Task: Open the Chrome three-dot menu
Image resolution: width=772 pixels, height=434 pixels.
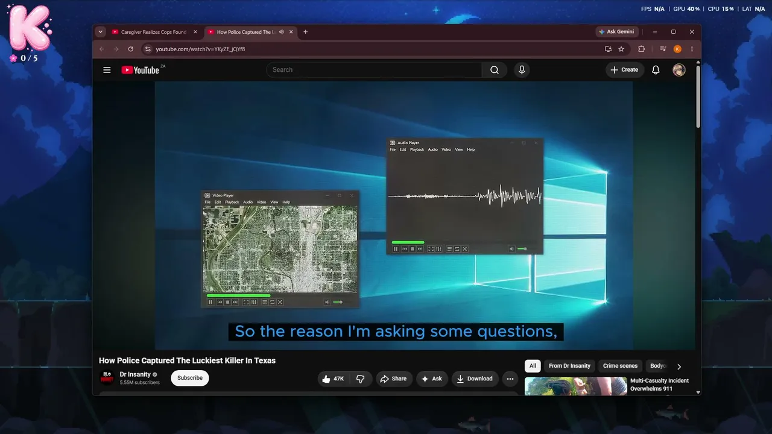Action: 692,49
